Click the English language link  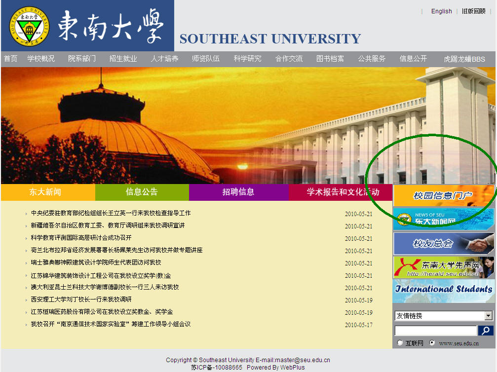tap(441, 11)
